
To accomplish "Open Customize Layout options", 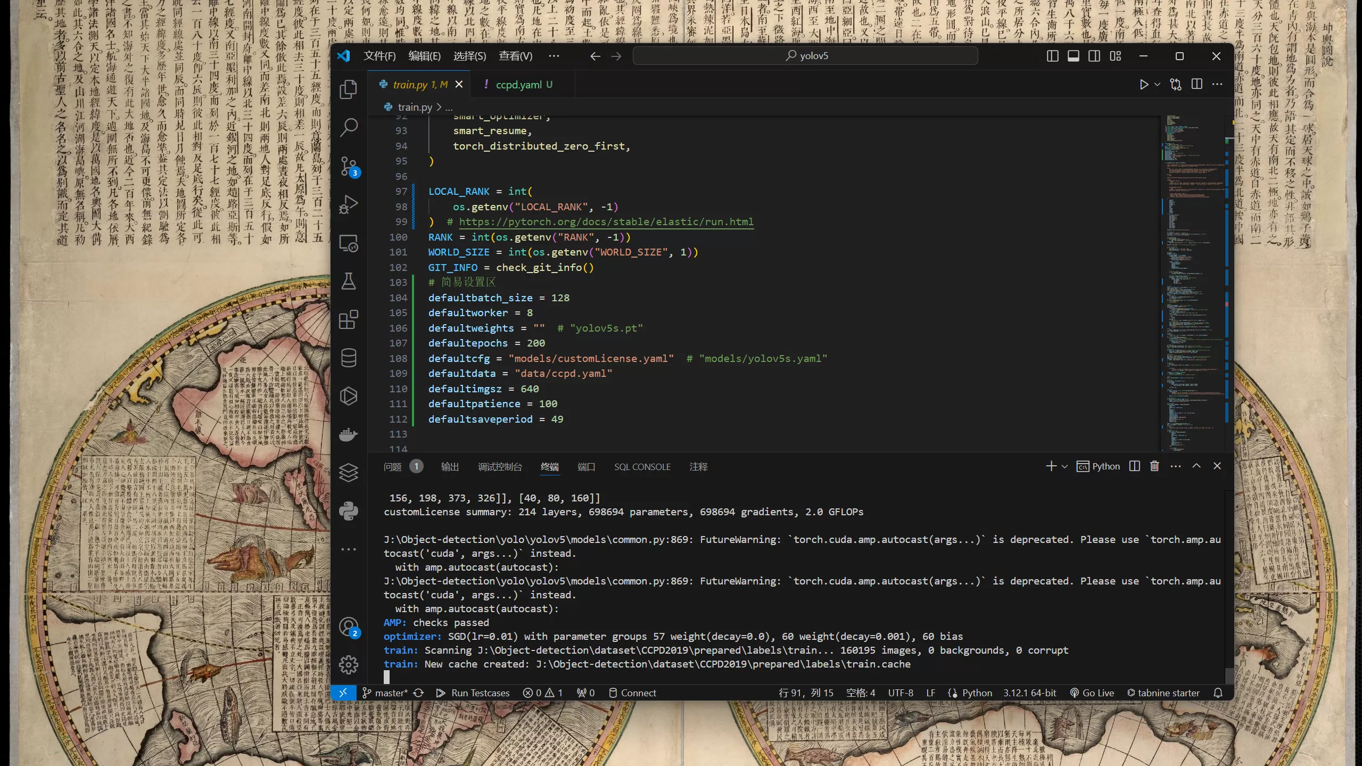I will 1116,56.
